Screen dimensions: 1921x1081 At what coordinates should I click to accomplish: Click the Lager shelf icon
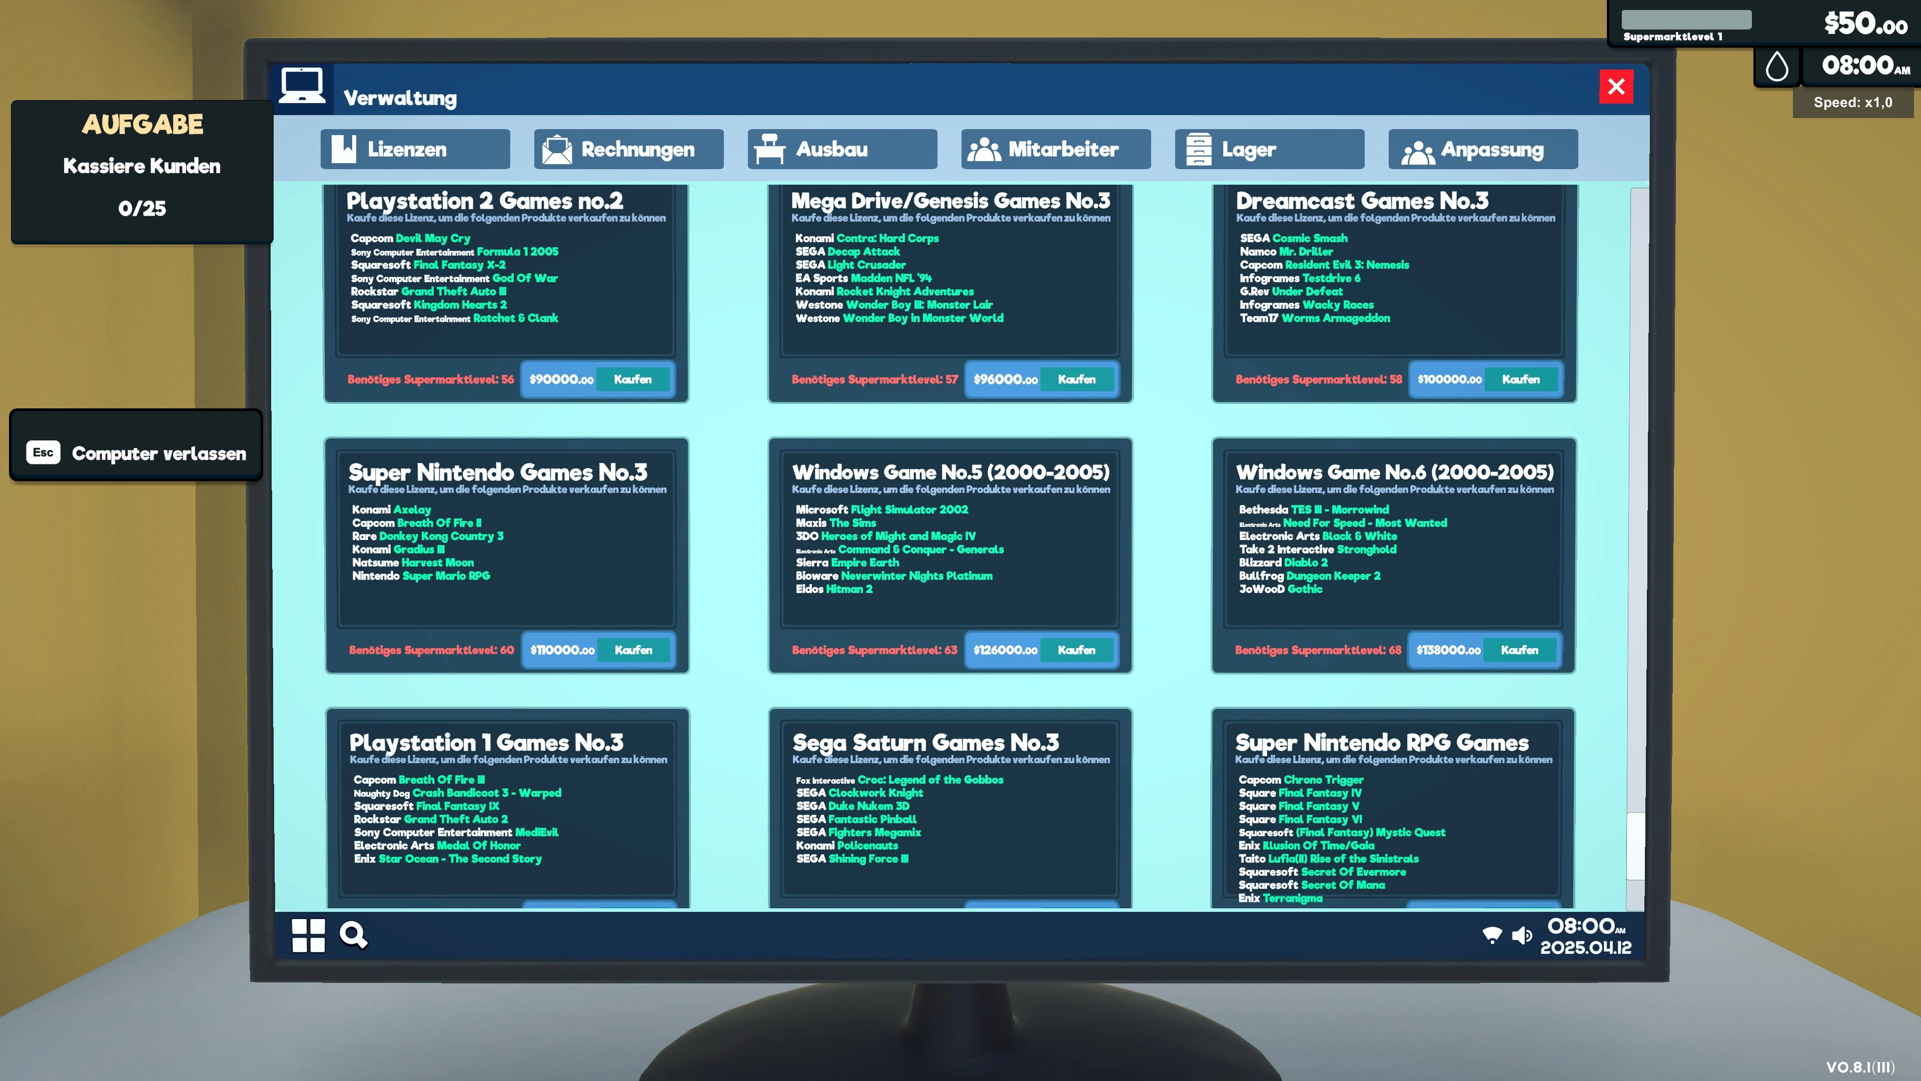point(1199,149)
